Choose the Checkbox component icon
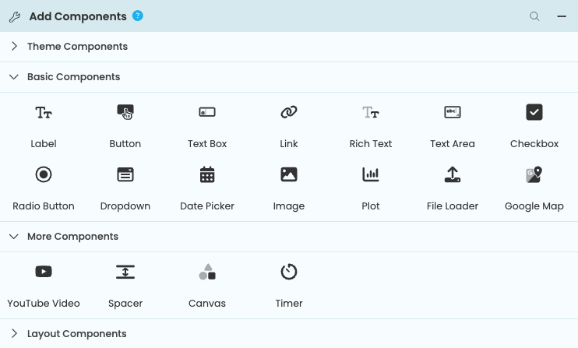This screenshot has width=578, height=348. coord(534,113)
